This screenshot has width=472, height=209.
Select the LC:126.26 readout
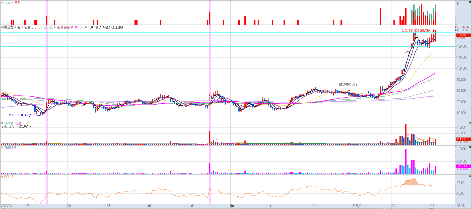(462, 27)
